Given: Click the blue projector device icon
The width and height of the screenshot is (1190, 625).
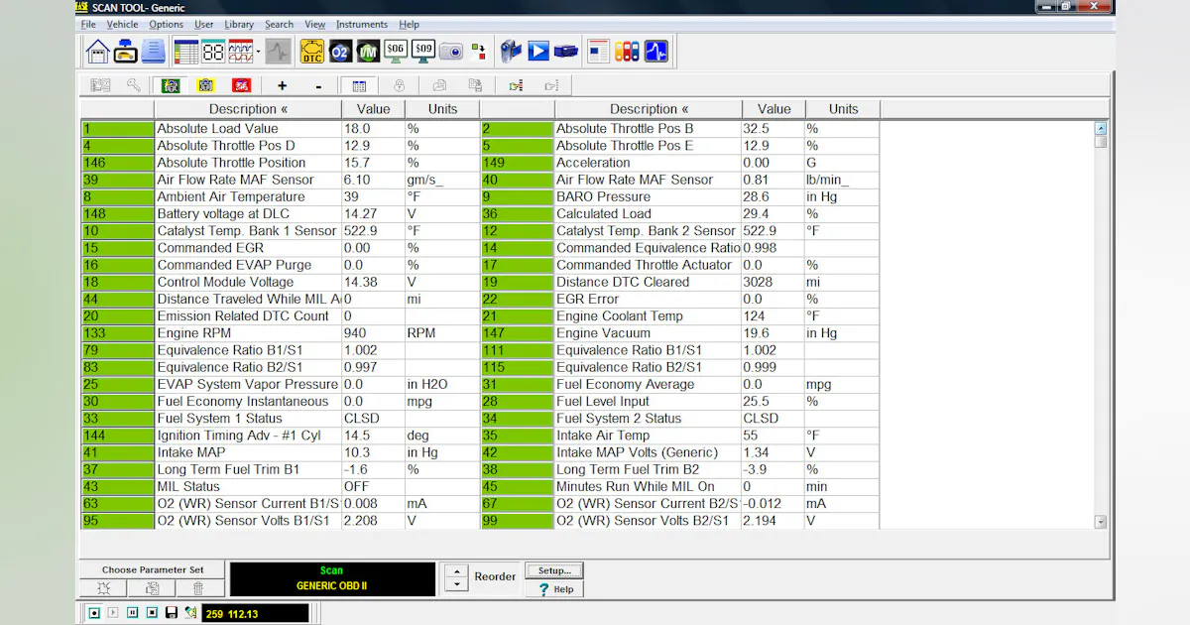Looking at the screenshot, I should [566, 51].
